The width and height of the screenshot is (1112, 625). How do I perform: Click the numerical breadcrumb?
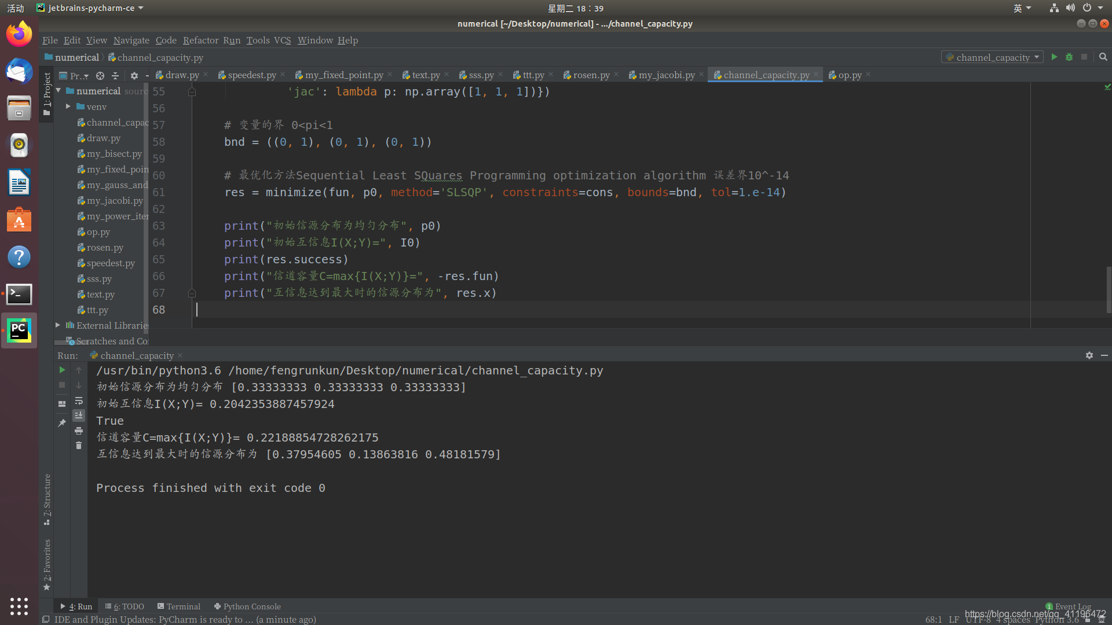pos(72,57)
